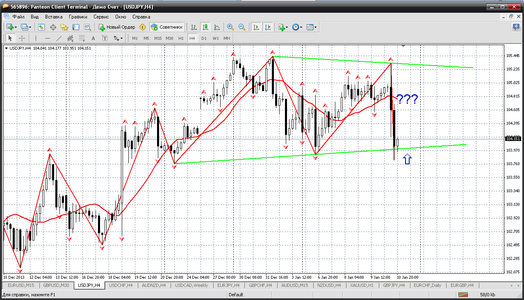
Task: Select the W1 timeframe button
Action: click(215, 38)
